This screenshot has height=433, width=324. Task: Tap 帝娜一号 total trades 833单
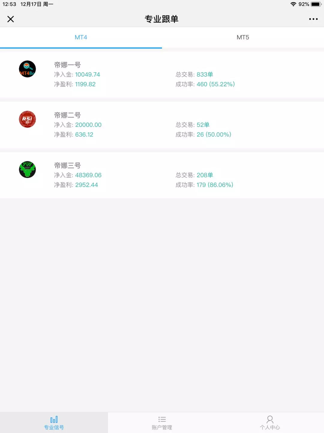tap(205, 75)
